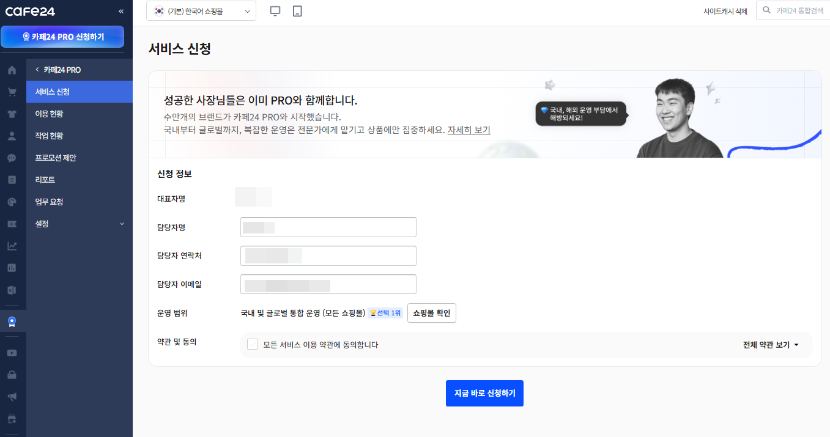Screen dimensions: 830x437
Task: Click the 지금 바로 신청하기 button
Action: tap(484, 393)
